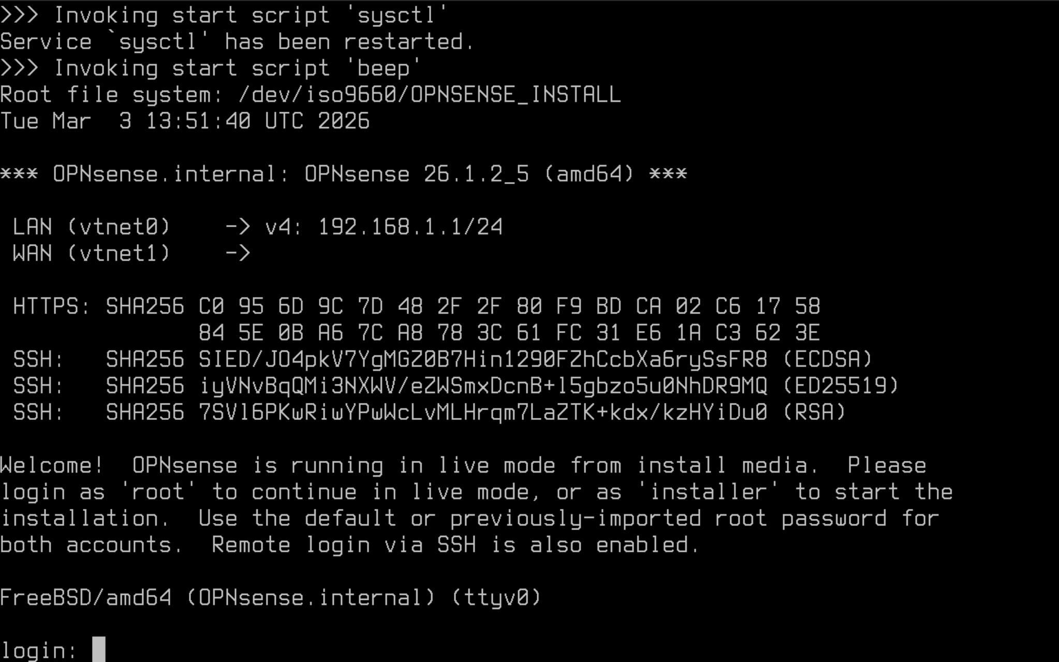Click the LAN (vtnet0) interface label
The width and height of the screenshot is (1059, 662).
92,227
